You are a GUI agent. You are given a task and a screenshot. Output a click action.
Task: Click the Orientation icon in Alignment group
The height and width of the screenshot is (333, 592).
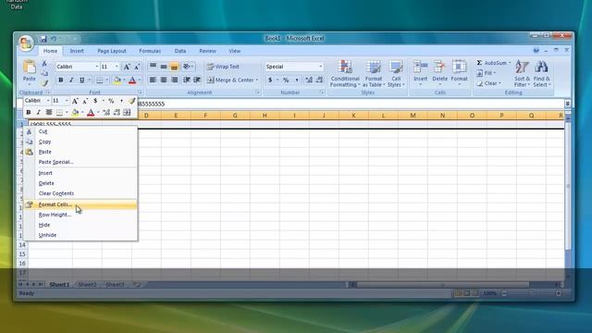[188, 67]
